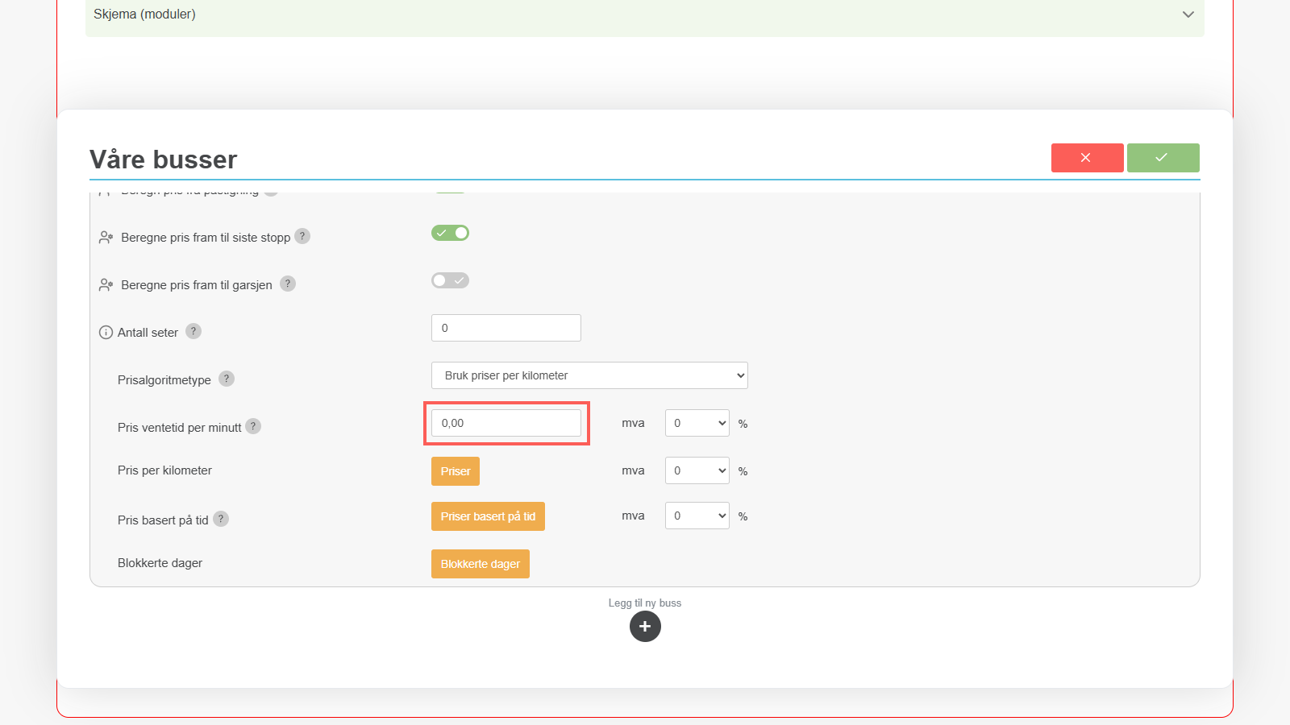
Task: Focus the Pris ventetid per minutt field
Action: pyautogui.click(x=506, y=423)
